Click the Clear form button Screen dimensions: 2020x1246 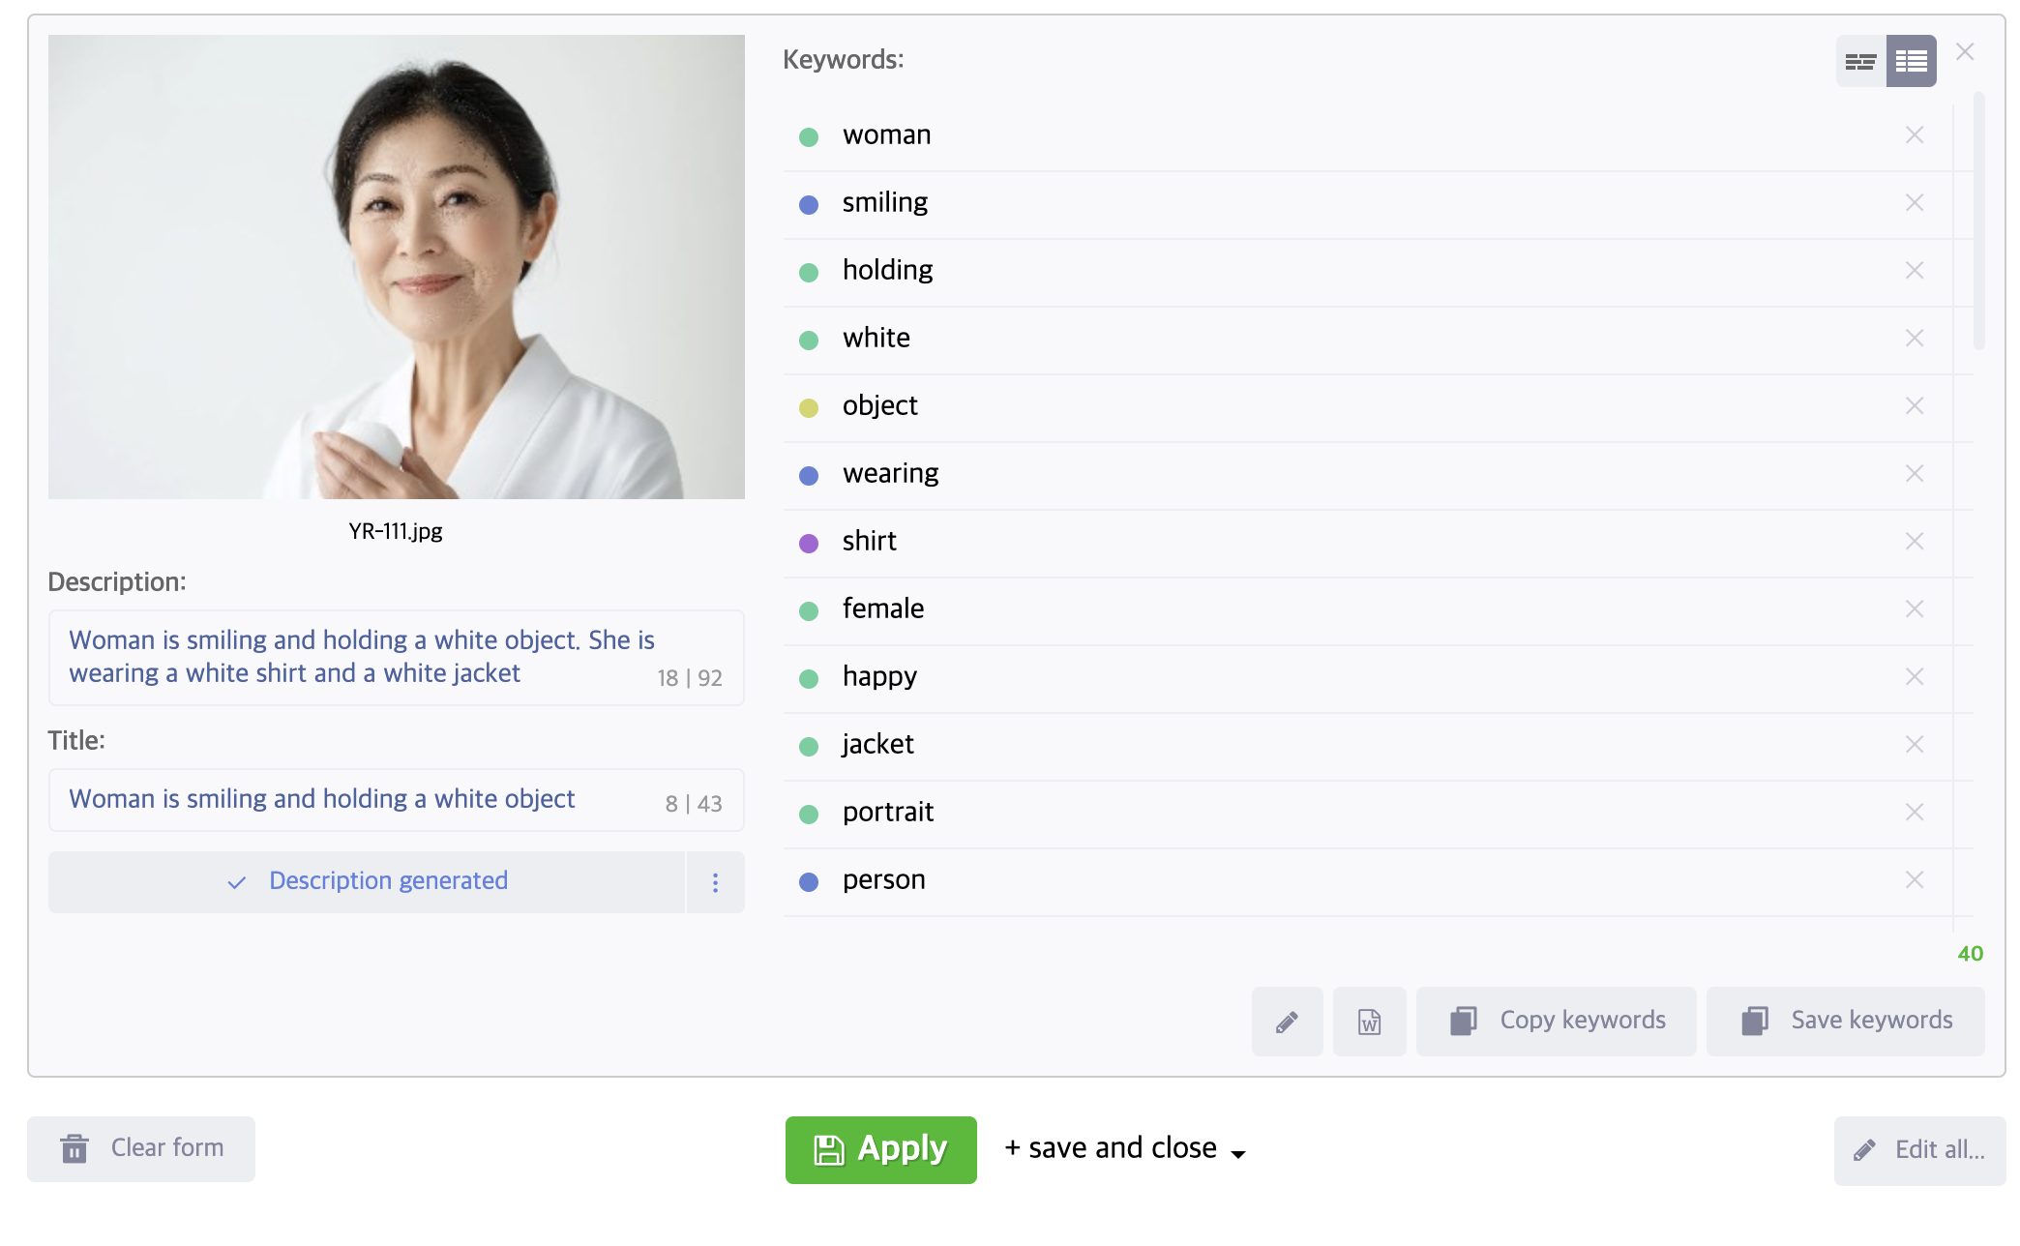point(141,1148)
